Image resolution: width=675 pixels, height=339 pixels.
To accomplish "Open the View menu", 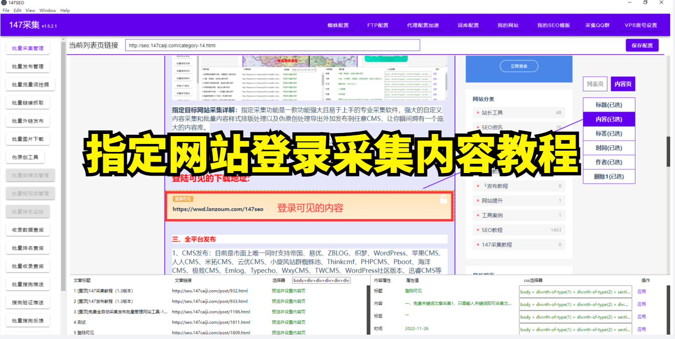I will tap(30, 10).
